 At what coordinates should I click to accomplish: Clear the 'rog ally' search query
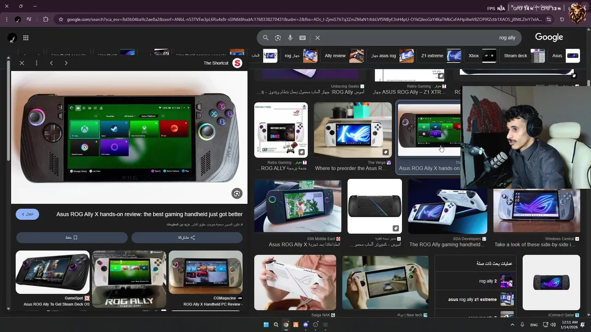click(318, 38)
